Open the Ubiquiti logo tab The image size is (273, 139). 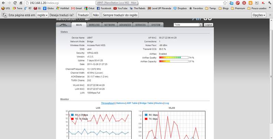[x=63, y=25]
